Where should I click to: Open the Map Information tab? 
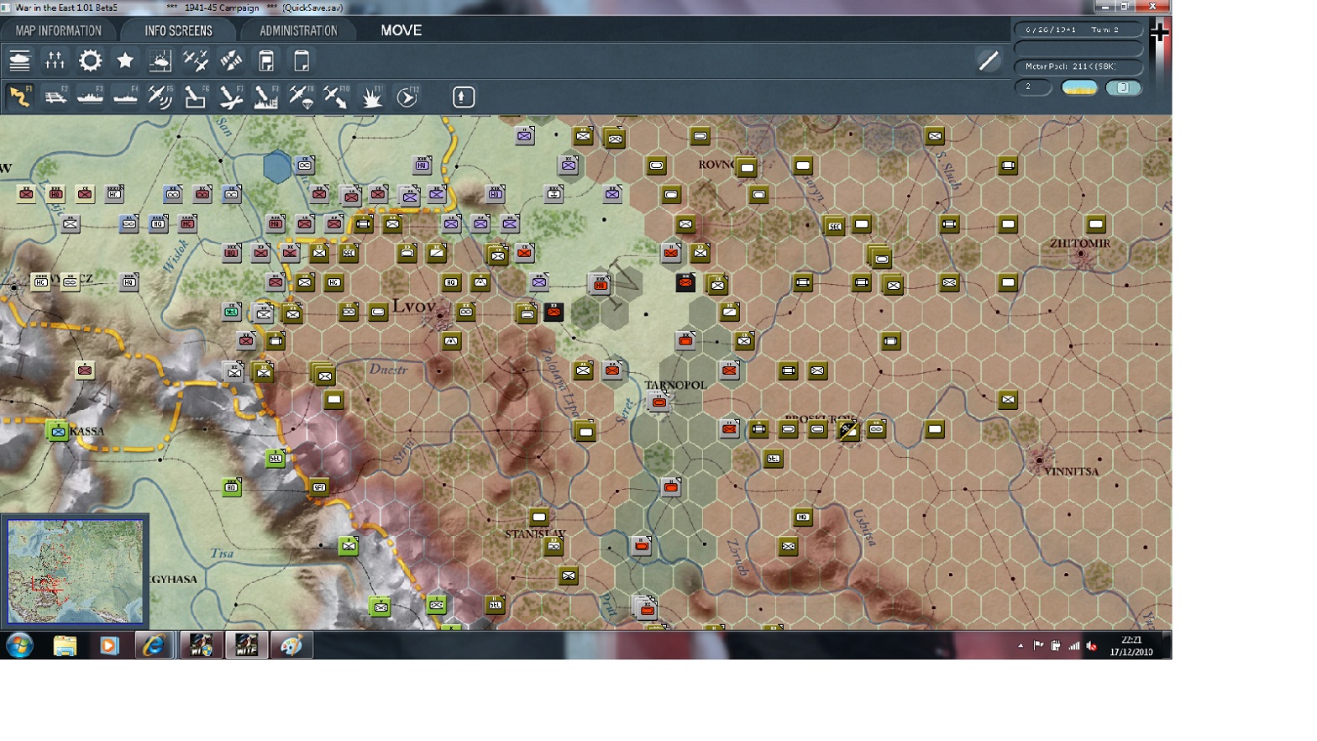(58, 30)
